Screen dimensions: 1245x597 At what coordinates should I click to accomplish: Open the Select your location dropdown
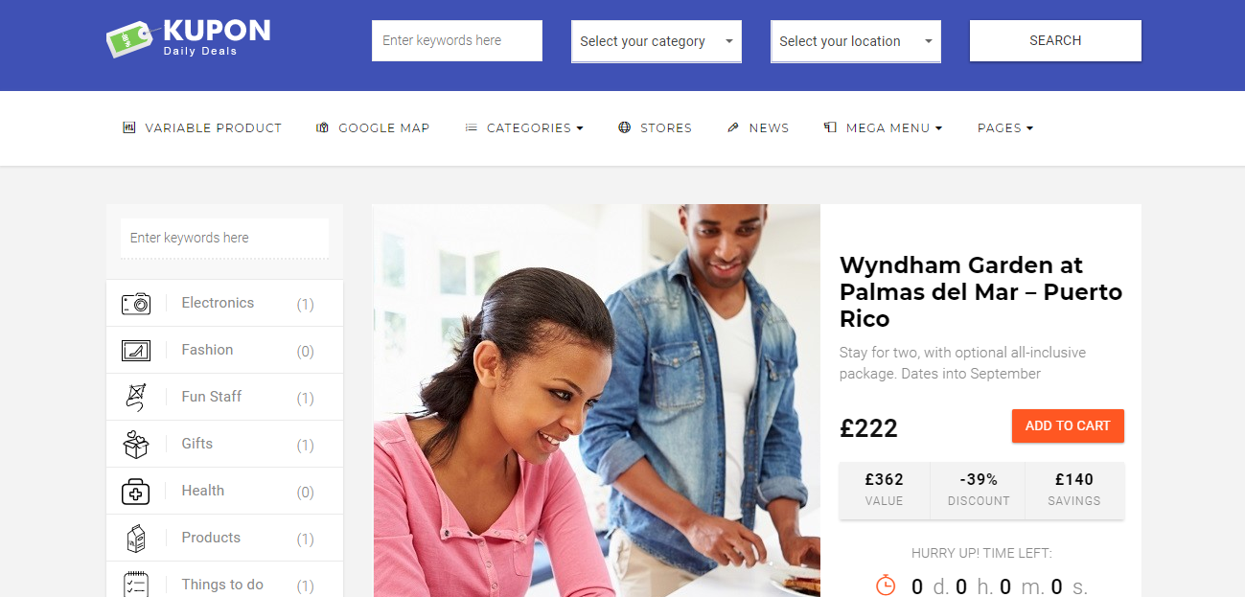pyautogui.click(x=856, y=41)
